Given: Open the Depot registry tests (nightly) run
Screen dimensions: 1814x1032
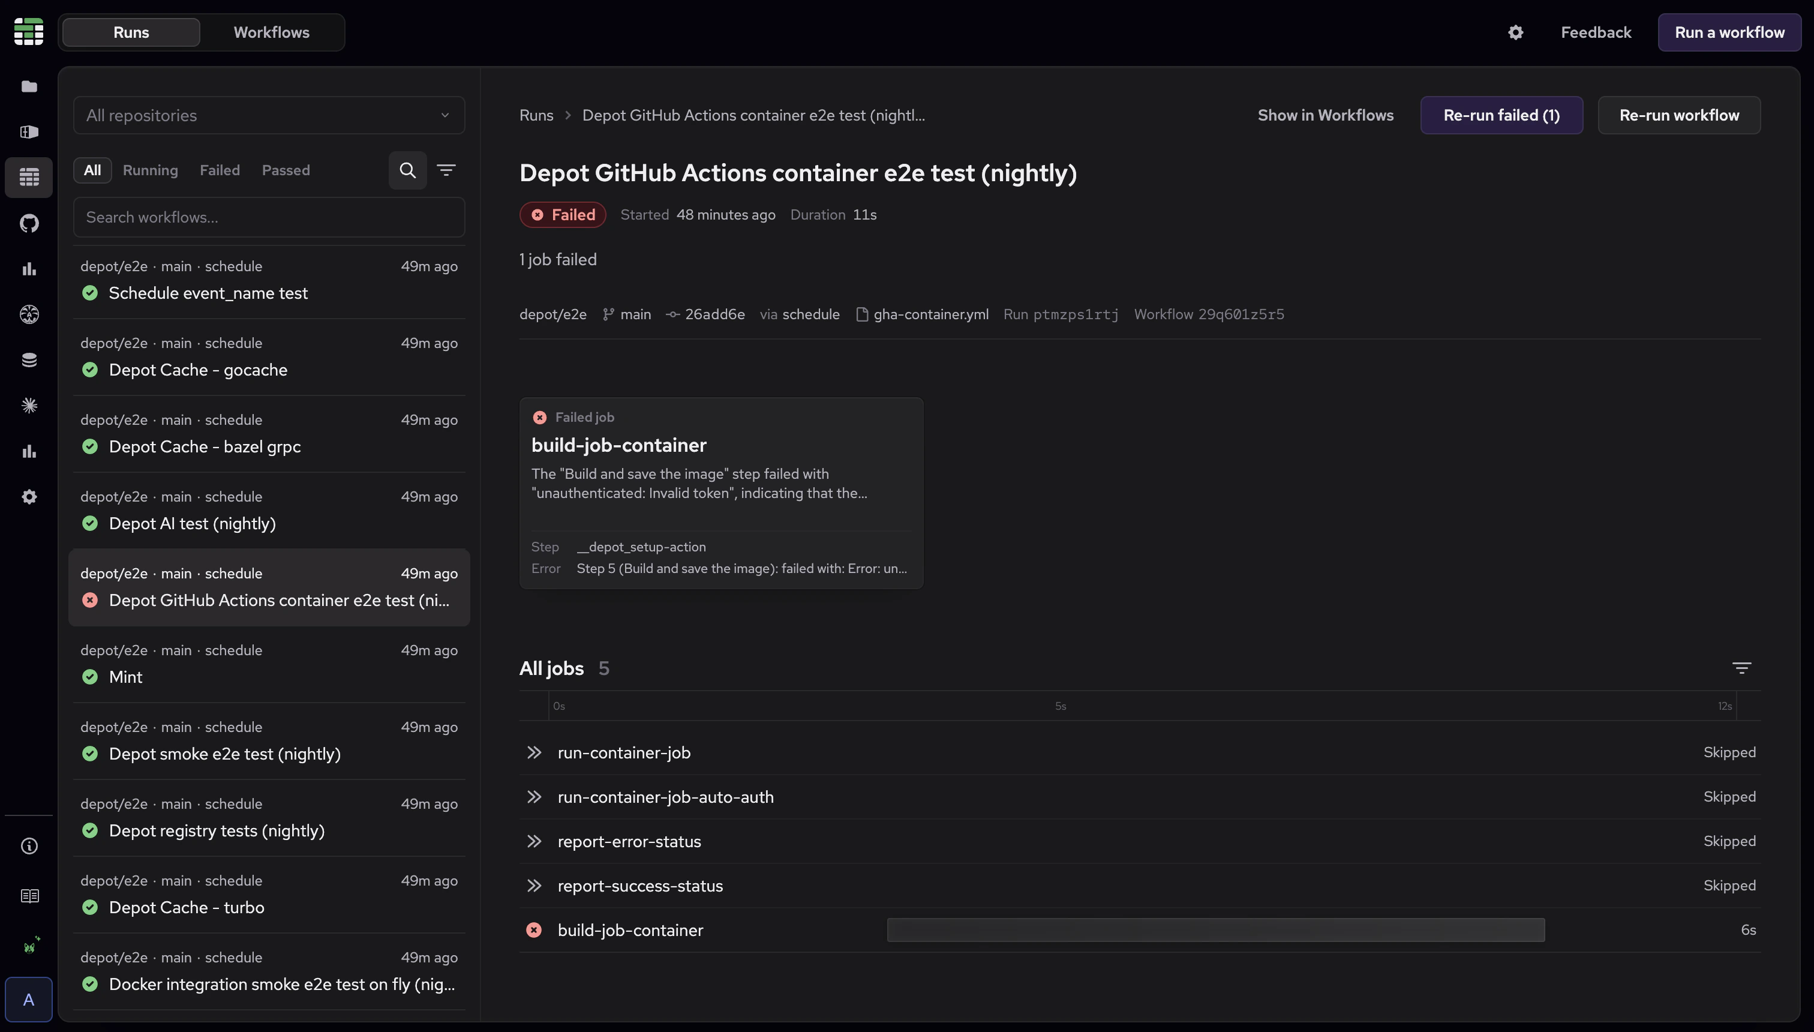Looking at the screenshot, I should [x=269, y=818].
